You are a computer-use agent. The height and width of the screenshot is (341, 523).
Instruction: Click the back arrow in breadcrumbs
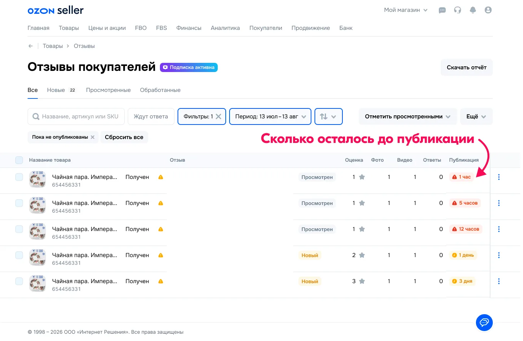[x=31, y=46]
